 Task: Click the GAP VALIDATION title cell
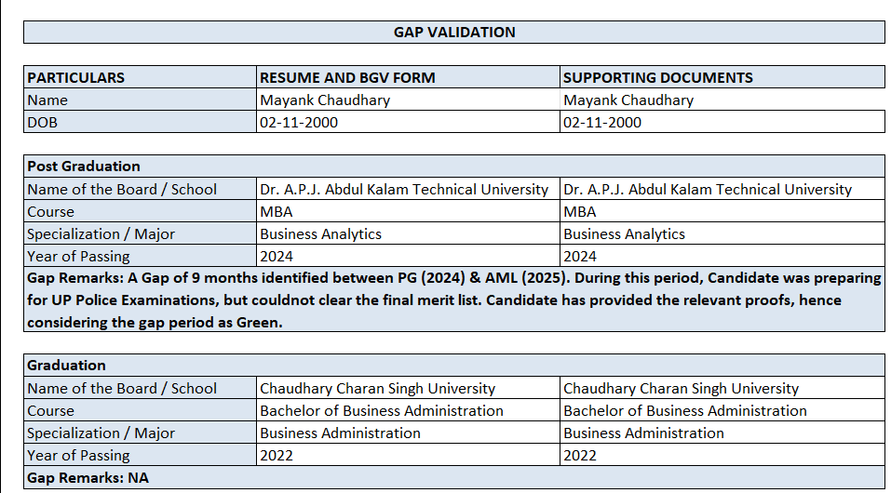454,33
